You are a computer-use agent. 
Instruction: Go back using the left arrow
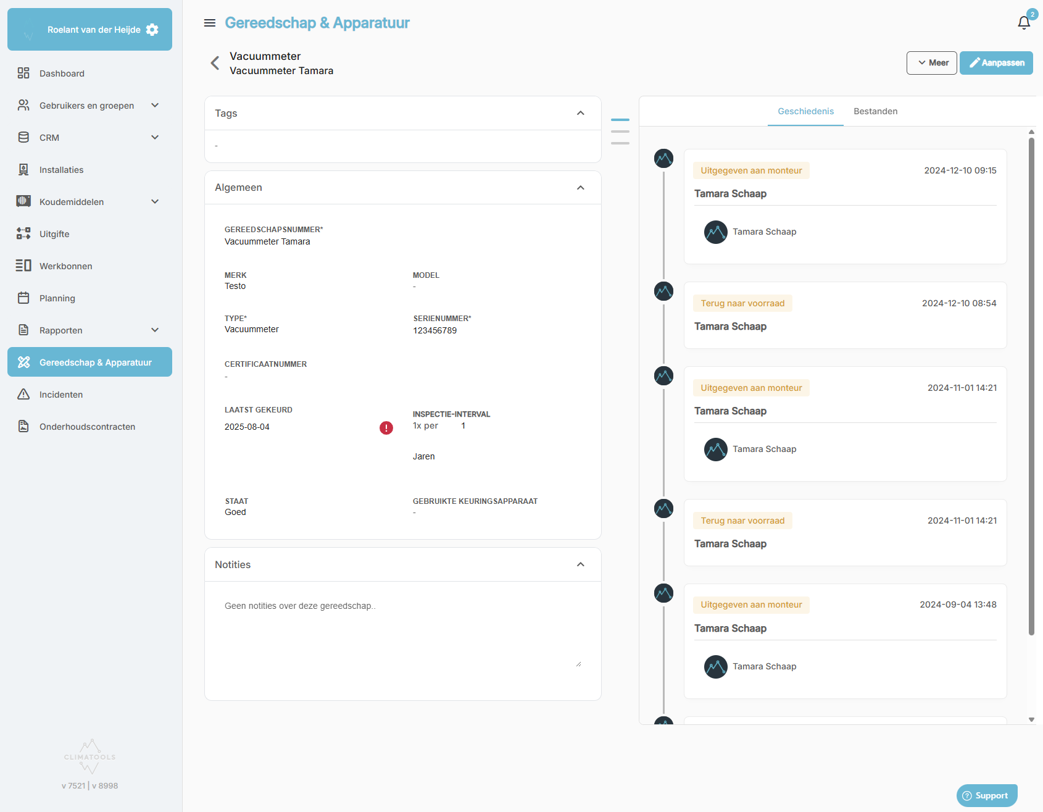215,63
